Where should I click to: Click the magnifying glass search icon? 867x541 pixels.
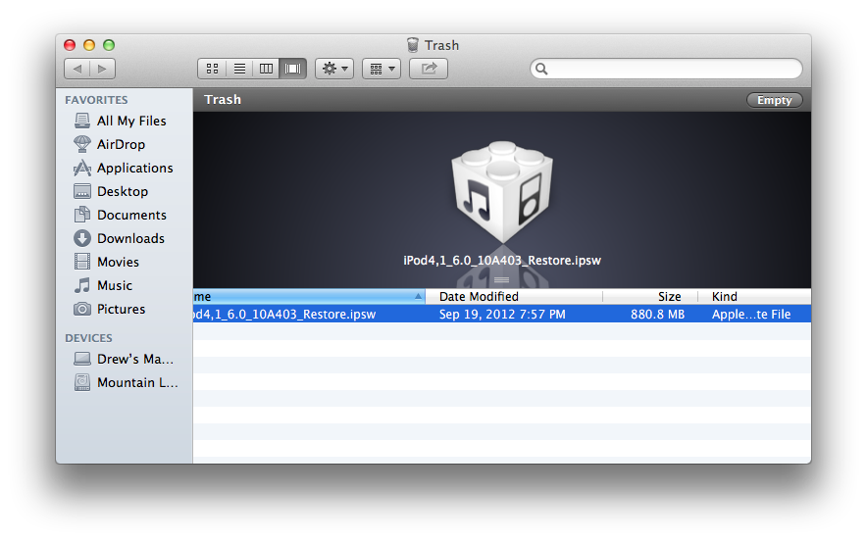[x=541, y=69]
